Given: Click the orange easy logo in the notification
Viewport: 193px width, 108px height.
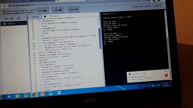Looking at the screenshot, I should click(166, 75).
